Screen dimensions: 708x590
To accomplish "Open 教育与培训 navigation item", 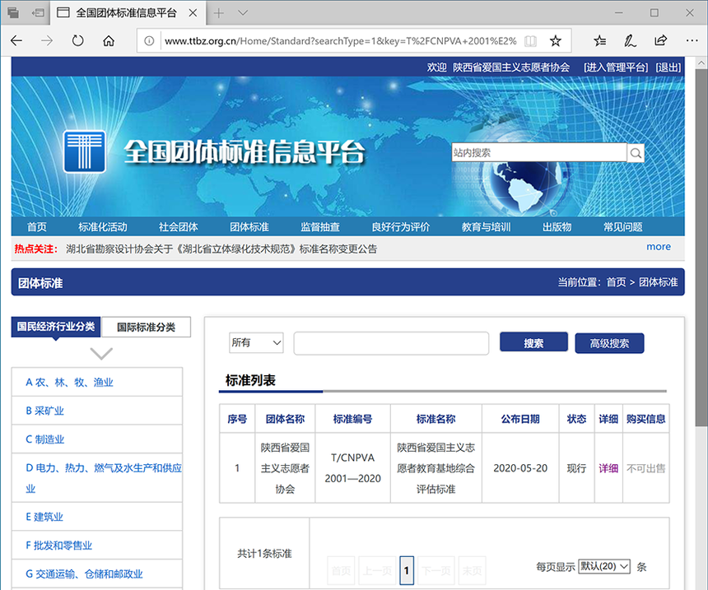I will tap(486, 227).
